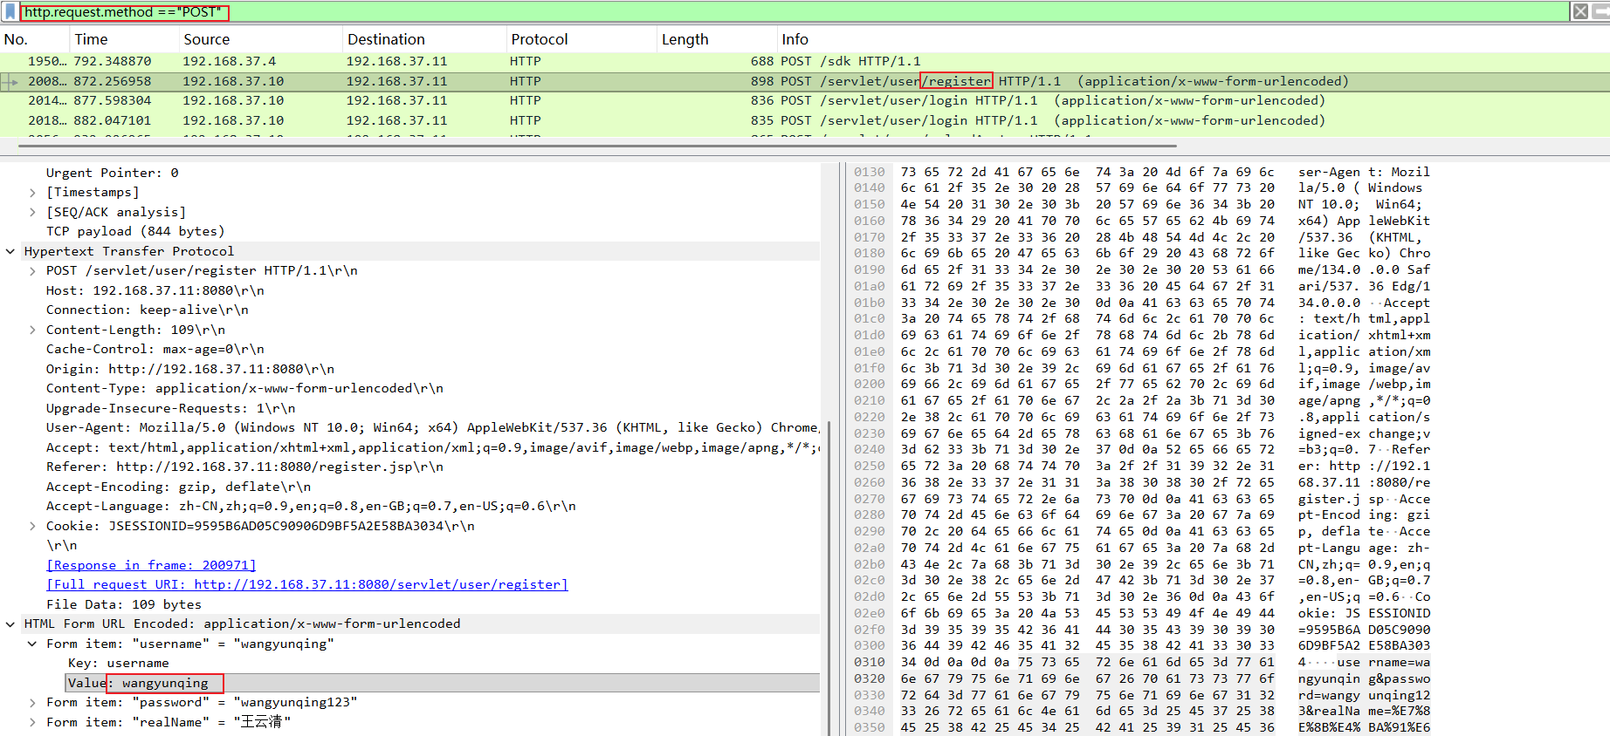Image resolution: width=1610 pixels, height=736 pixels.
Task: Expand the password form item
Action: pyautogui.click(x=32, y=702)
